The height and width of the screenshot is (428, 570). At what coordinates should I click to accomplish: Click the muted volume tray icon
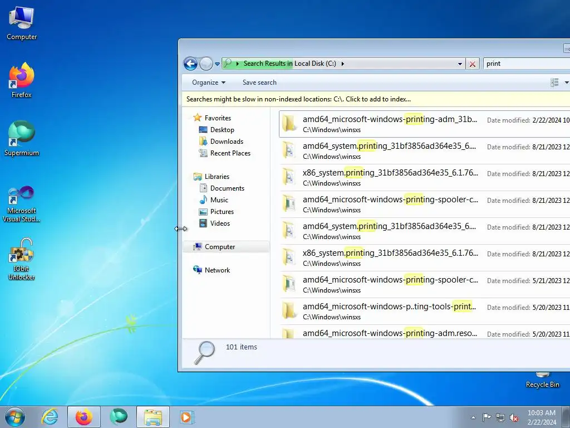(514, 417)
